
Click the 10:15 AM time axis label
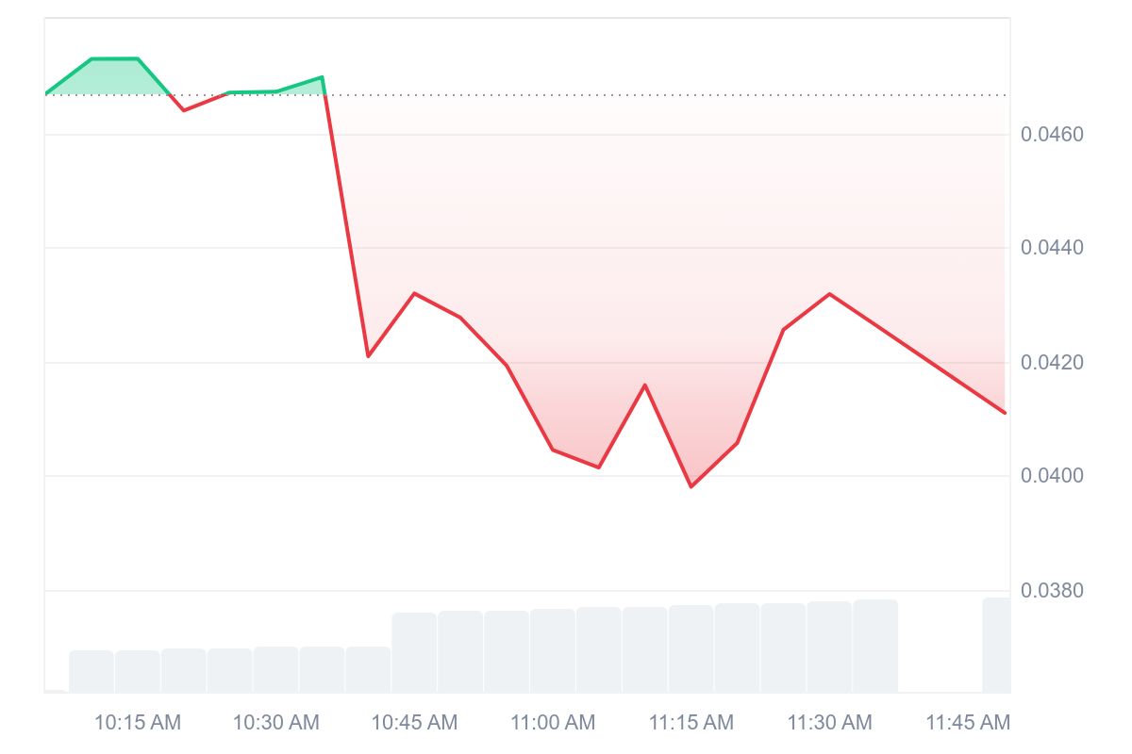click(x=138, y=723)
